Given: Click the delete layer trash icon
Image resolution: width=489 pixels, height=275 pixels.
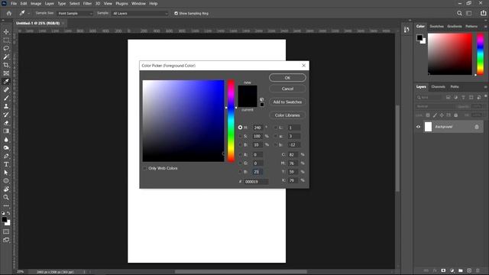Looking at the screenshot, I should 478,270.
